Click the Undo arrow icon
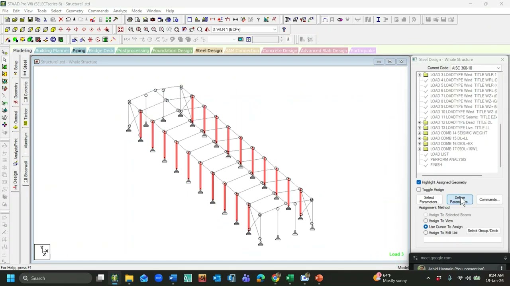 (x=69, y=19)
